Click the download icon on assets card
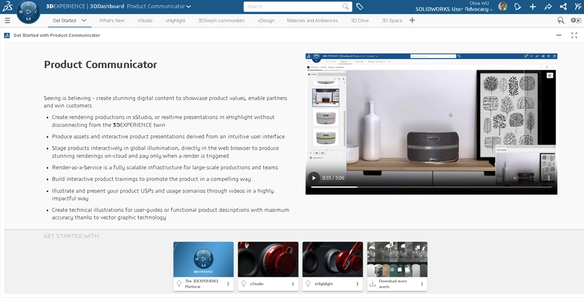 click(372, 283)
